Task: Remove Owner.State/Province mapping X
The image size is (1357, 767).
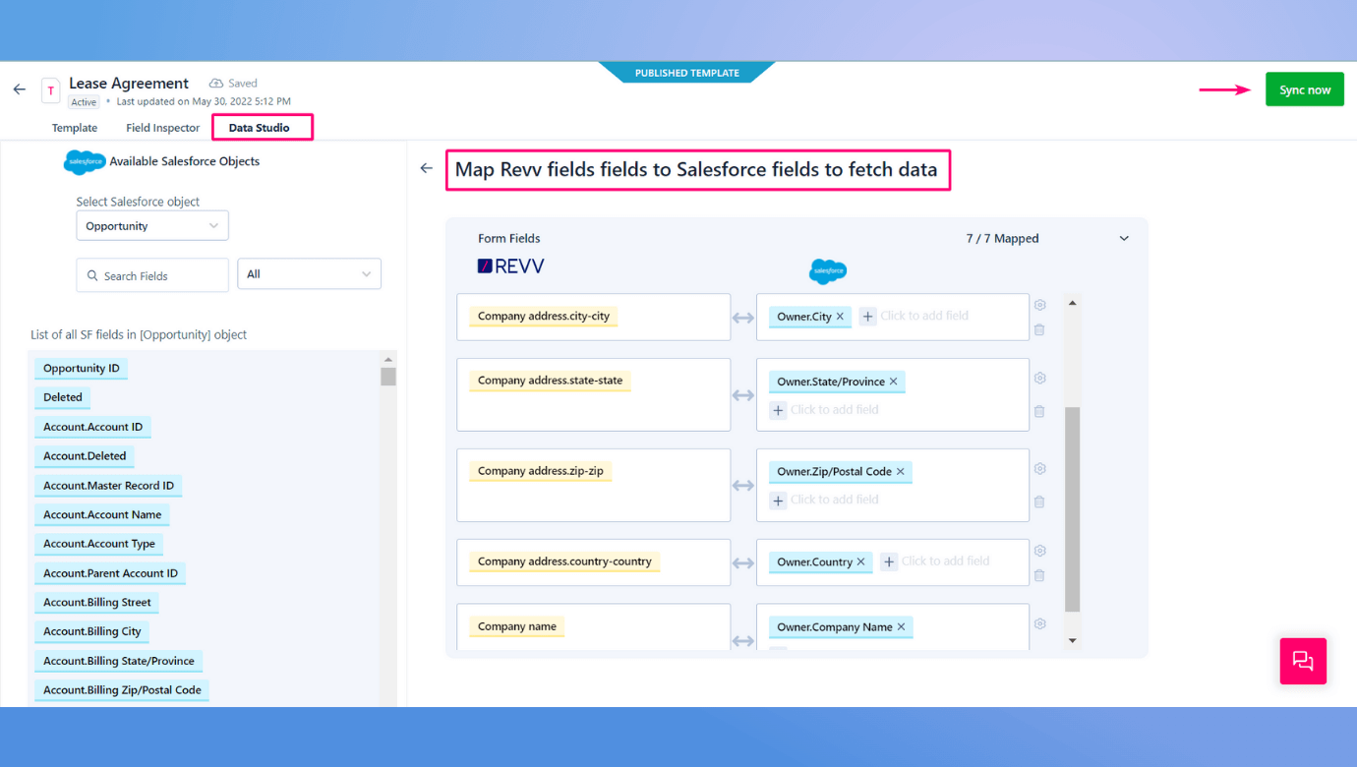Action: tap(893, 382)
